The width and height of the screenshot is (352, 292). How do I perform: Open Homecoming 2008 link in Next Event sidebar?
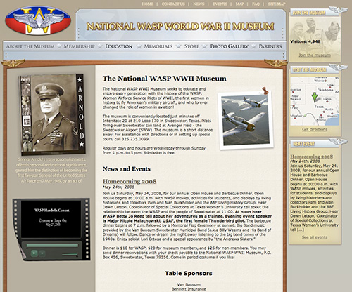tap(312, 157)
